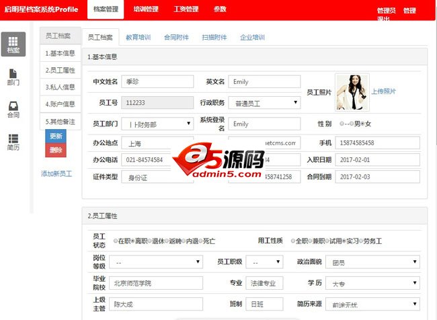Image resolution: width=437 pixels, height=320 pixels.
Task: Select the 男 gender radio button
Action: coord(352,124)
